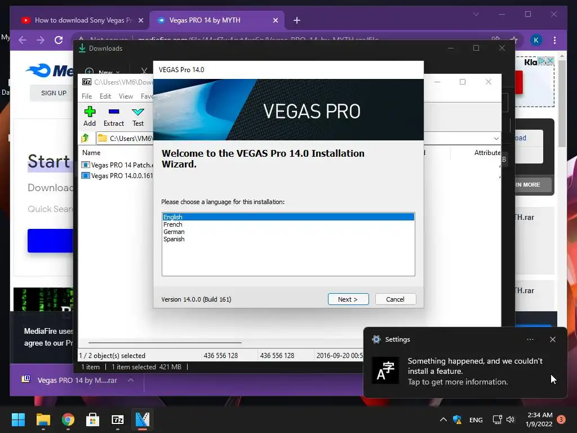Reload the MediaFire page
Viewport: 577px width, 433px height.
(x=59, y=40)
